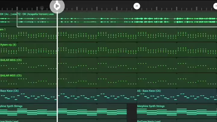Open the Pattern 1 clip
Image resolution: width=217 pixels, height=122 pixels.
(27, 35)
